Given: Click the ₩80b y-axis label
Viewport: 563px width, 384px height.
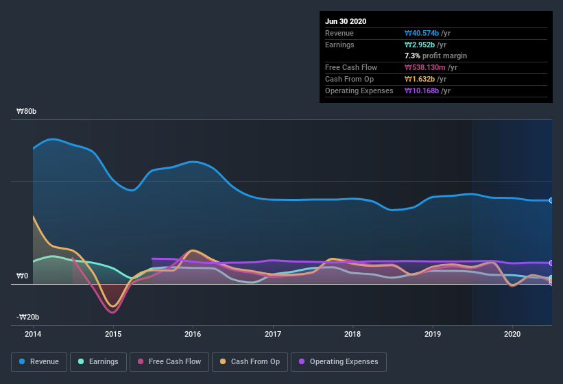Looking at the screenshot, I should tap(26, 111).
